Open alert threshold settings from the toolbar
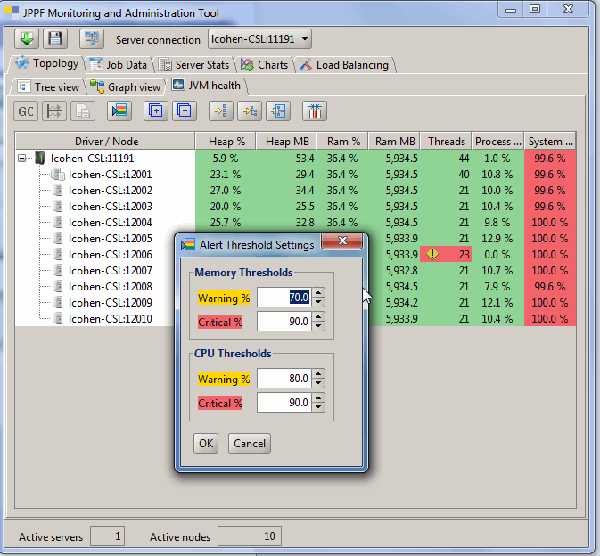The width and height of the screenshot is (600, 556). click(119, 111)
